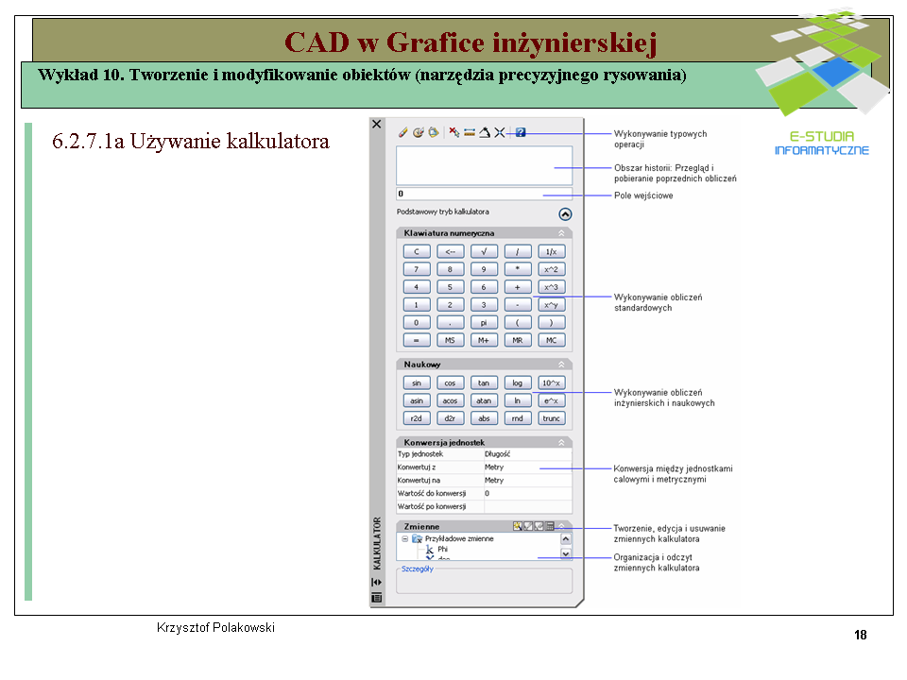Click the Get Coordinates icon with red X
907x680 pixels.
point(454,133)
